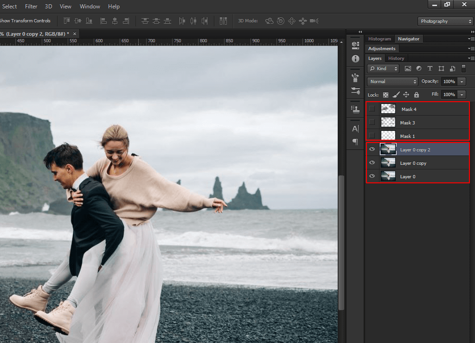
Task: Open the Paragraph panel icon
Action: [355, 142]
